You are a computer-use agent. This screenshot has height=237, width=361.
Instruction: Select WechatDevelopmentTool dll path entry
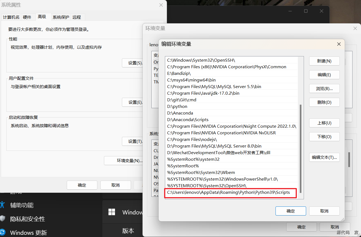tap(231, 152)
